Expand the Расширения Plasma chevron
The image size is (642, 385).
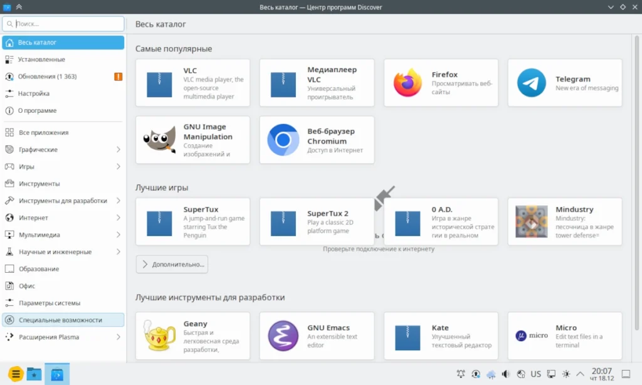[118, 337]
